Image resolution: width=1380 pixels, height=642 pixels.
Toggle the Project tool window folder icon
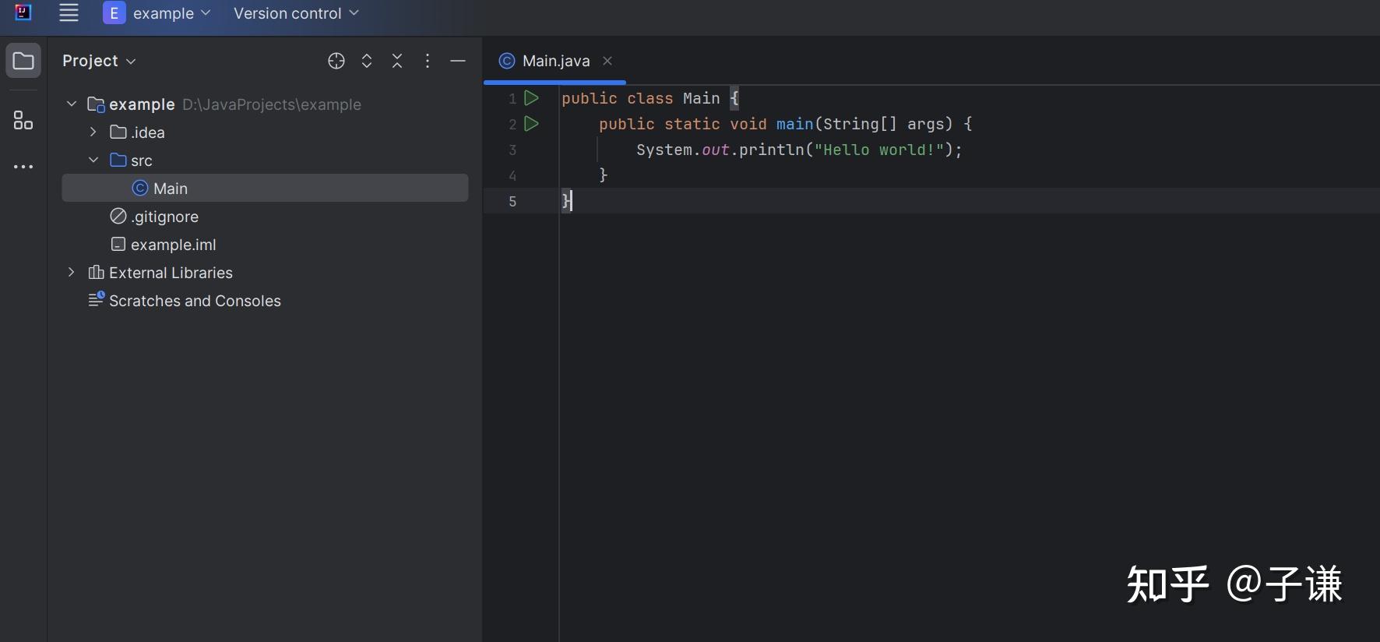point(23,61)
